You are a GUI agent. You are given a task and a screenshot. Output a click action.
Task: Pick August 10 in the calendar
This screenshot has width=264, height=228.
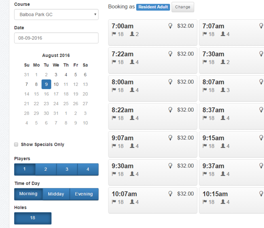[x=56, y=84]
